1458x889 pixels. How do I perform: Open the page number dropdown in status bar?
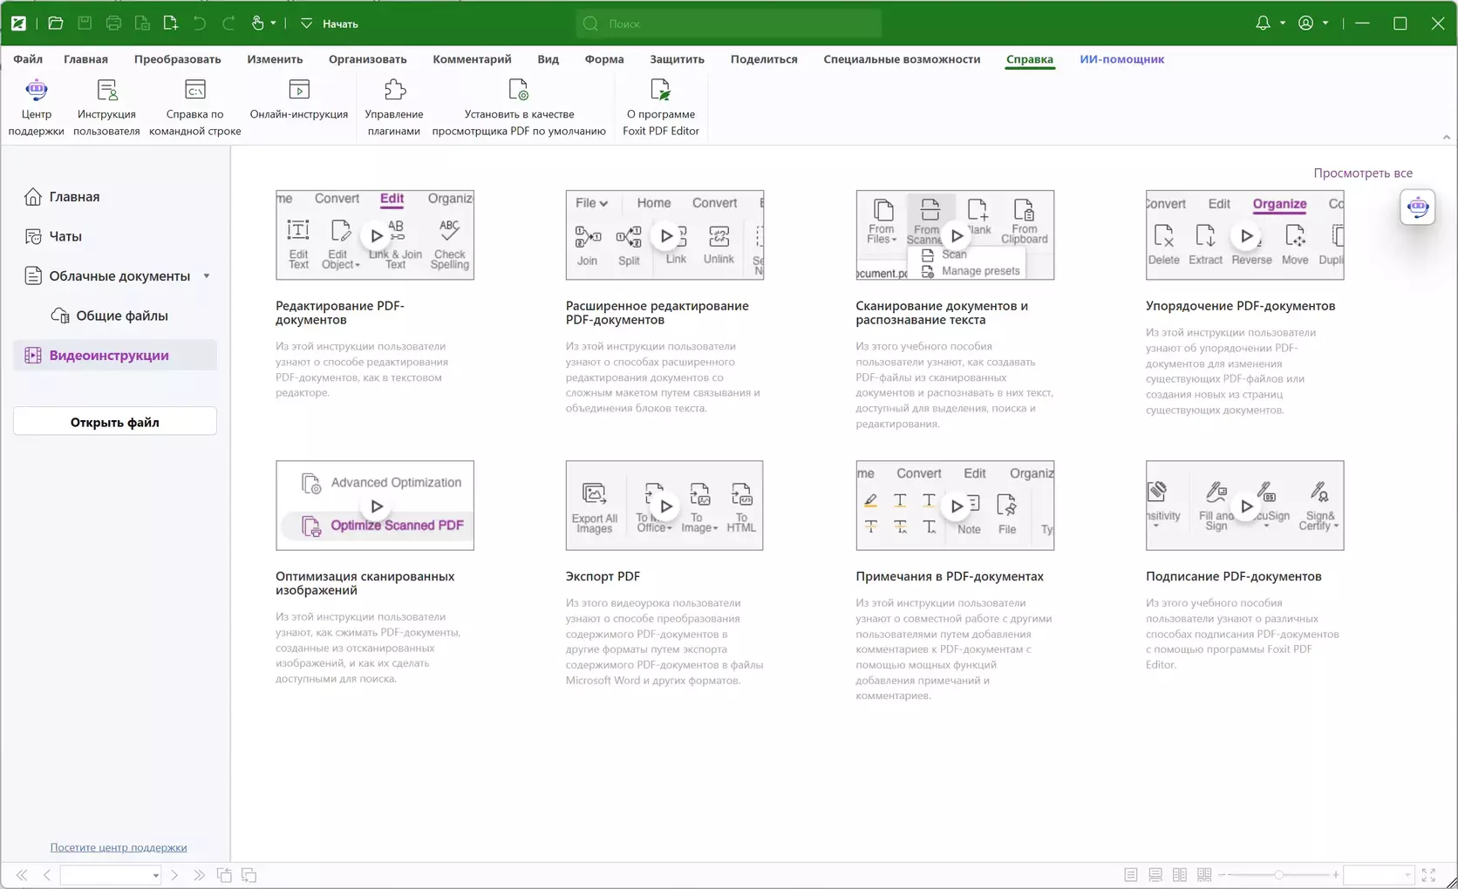(x=155, y=875)
